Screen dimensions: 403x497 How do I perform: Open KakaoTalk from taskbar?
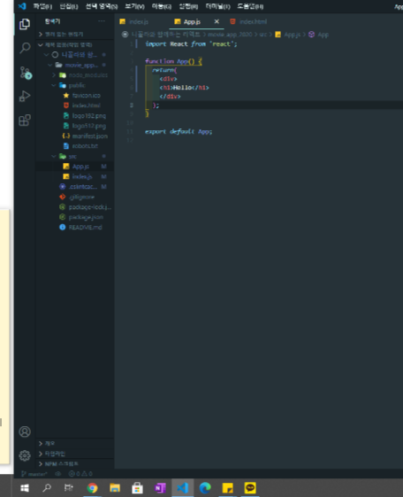(x=250, y=487)
